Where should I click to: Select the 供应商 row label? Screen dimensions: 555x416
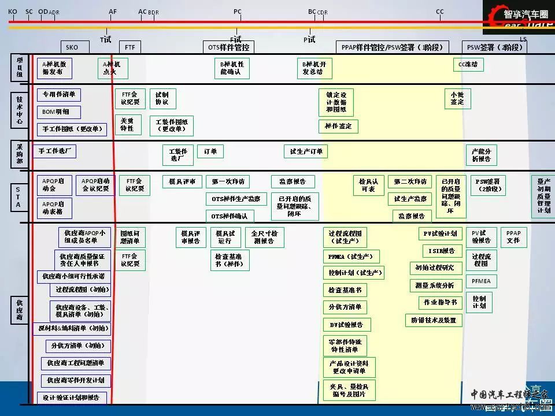coord(19,310)
